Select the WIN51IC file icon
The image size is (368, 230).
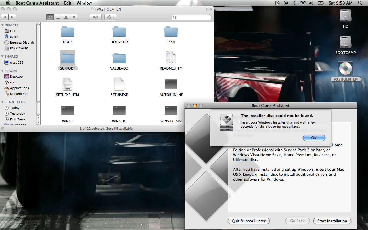[119, 111]
